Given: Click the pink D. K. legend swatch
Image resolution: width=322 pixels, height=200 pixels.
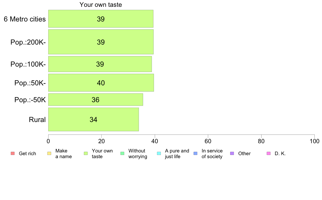Looking at the screenshot, I should [x=269, y=154].
